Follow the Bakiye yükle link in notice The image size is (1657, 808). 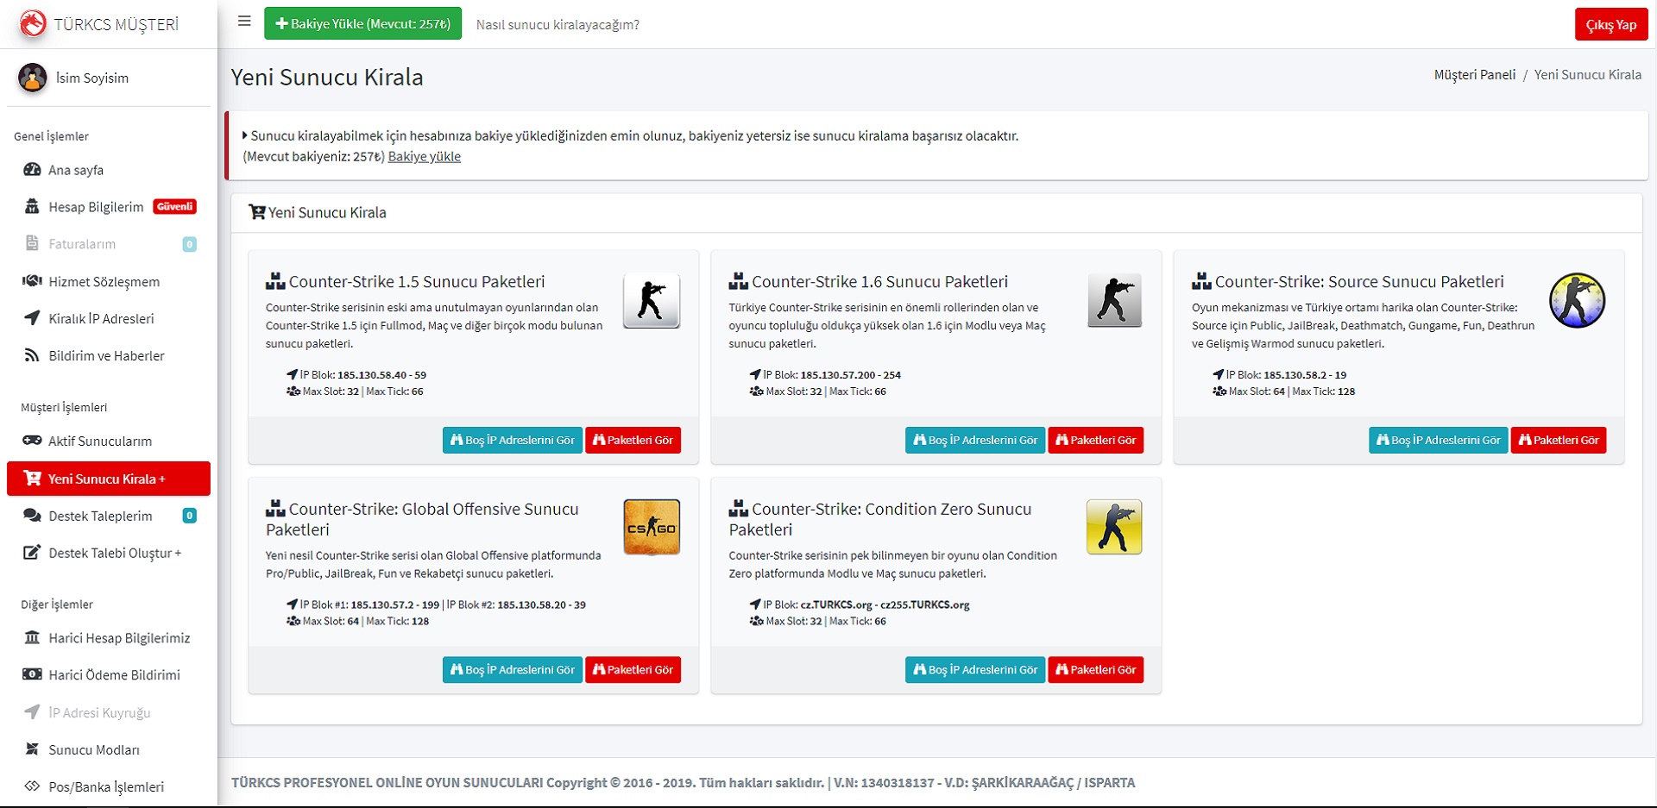[x=424, y=156]
